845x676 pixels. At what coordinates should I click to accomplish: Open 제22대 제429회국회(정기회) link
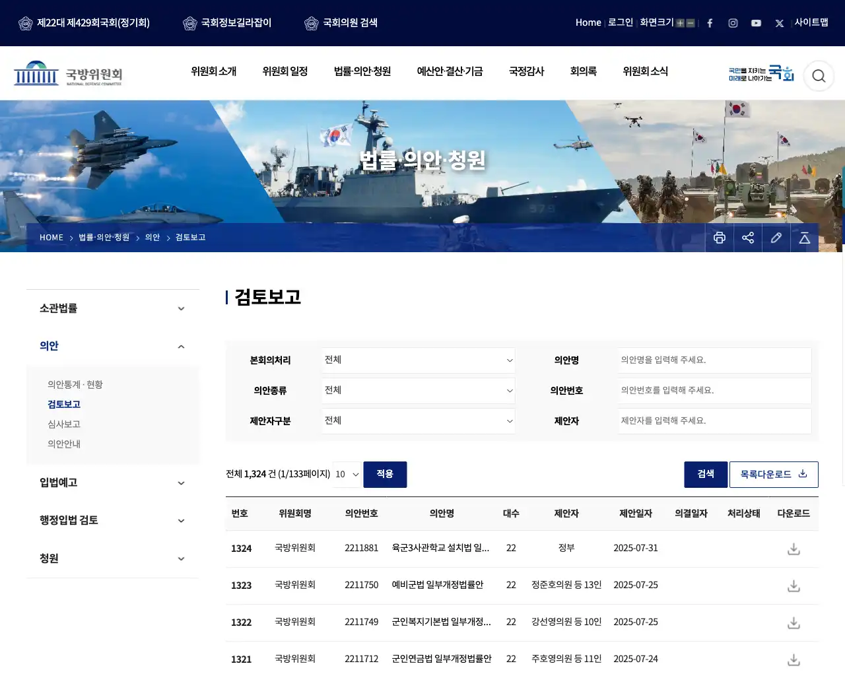pyautogui.click(x=84, y=23)
